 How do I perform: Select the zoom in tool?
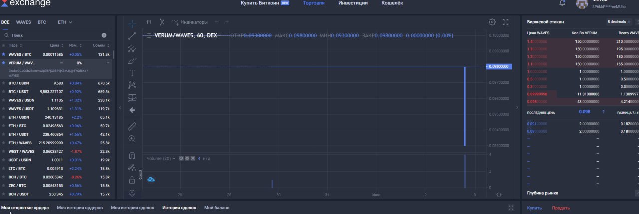pos(132,139)
